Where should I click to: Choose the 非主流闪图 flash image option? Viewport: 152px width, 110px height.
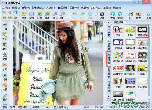coord(130,70)
